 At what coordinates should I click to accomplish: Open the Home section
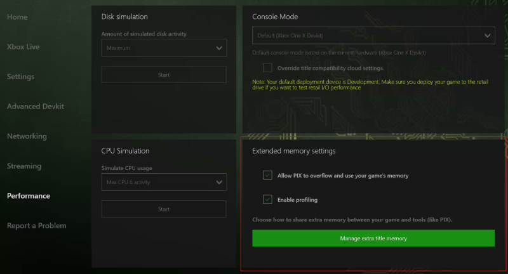[x=17, y=17]
